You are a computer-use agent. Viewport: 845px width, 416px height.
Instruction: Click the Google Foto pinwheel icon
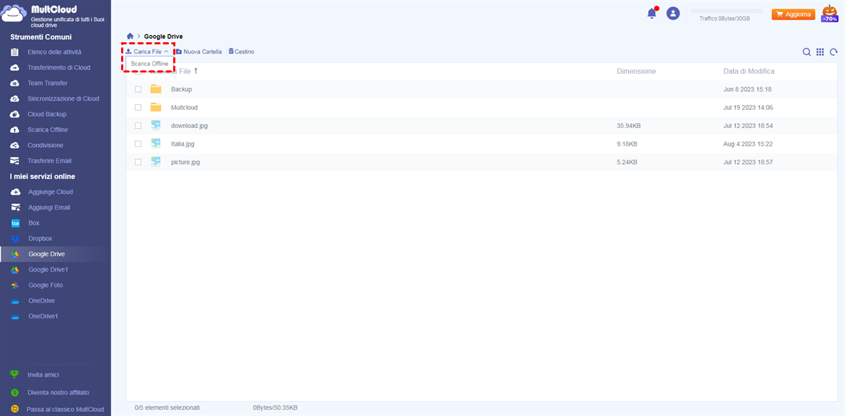pyautogui.click(x=15, y=285)
